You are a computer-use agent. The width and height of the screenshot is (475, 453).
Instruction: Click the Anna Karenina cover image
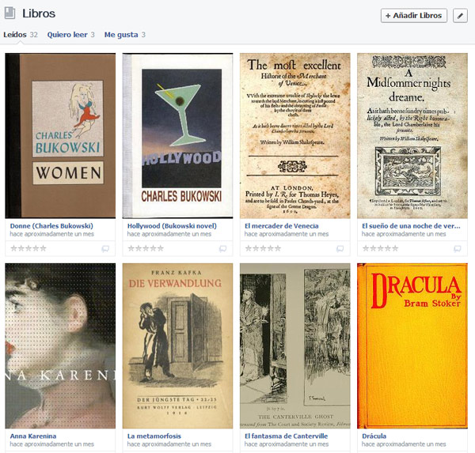60,346
